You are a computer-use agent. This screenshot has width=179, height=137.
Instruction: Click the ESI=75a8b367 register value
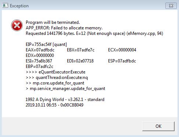(x=39, y=61)
